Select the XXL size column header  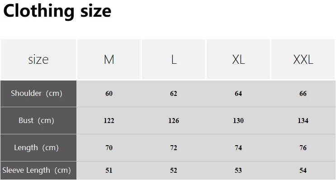click(303, 59)
